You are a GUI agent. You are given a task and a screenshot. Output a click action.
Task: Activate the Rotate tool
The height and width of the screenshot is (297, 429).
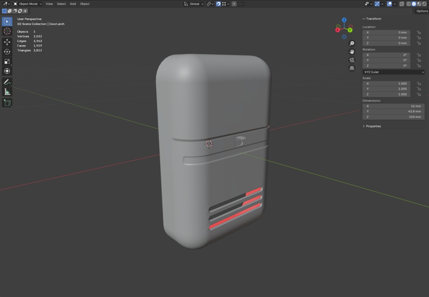[x=7, y=52]
